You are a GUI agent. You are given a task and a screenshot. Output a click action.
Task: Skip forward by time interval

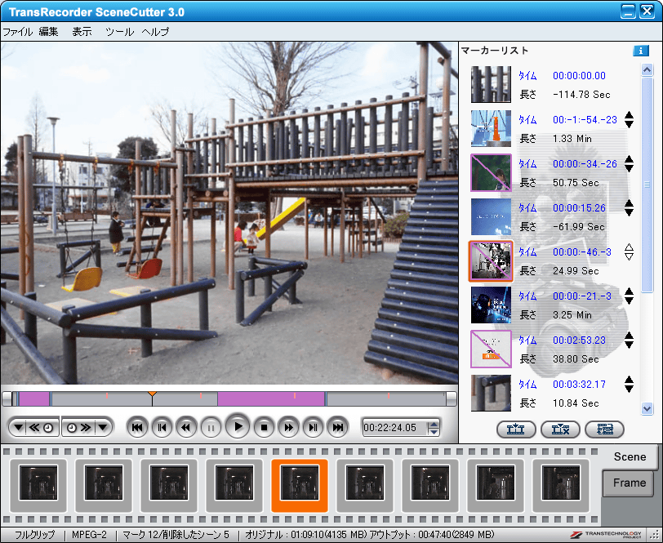[x=79, y=428]
